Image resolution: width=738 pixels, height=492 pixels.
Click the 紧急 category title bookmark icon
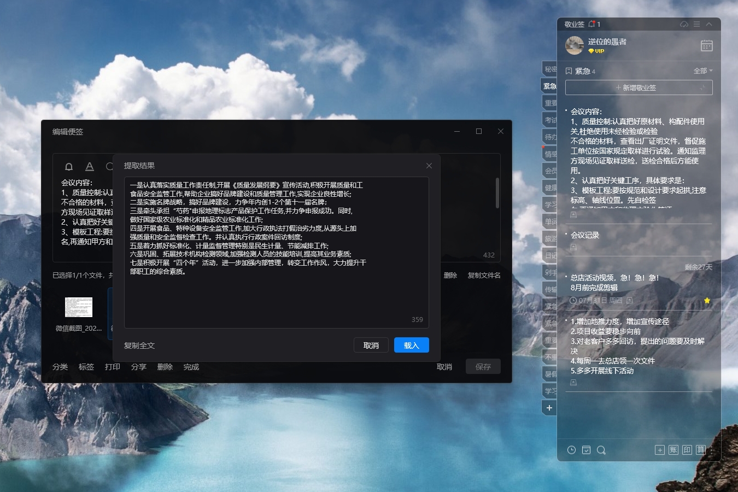(x=569, y=71)
